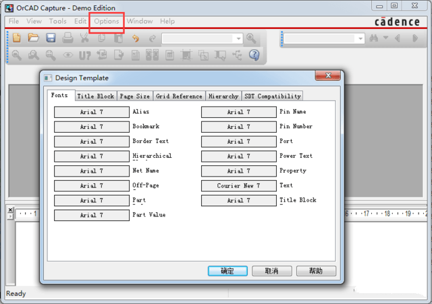The height and width of the screenshot is (304, 432).
Task: Open the Window menu
Action: (140, 21)
